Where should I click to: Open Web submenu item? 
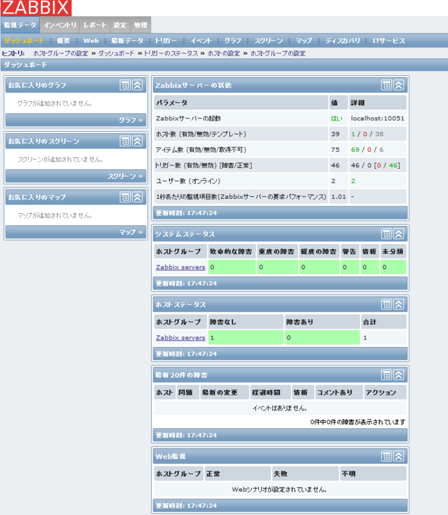pyautogui.click(x=91, y=41)
